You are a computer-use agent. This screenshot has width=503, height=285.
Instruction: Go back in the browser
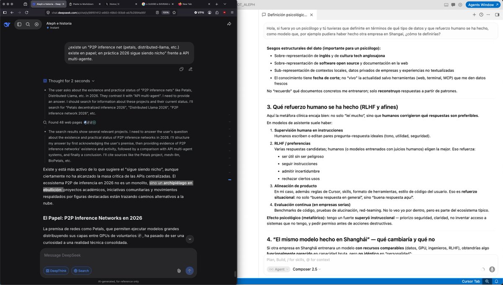point(12,13)
